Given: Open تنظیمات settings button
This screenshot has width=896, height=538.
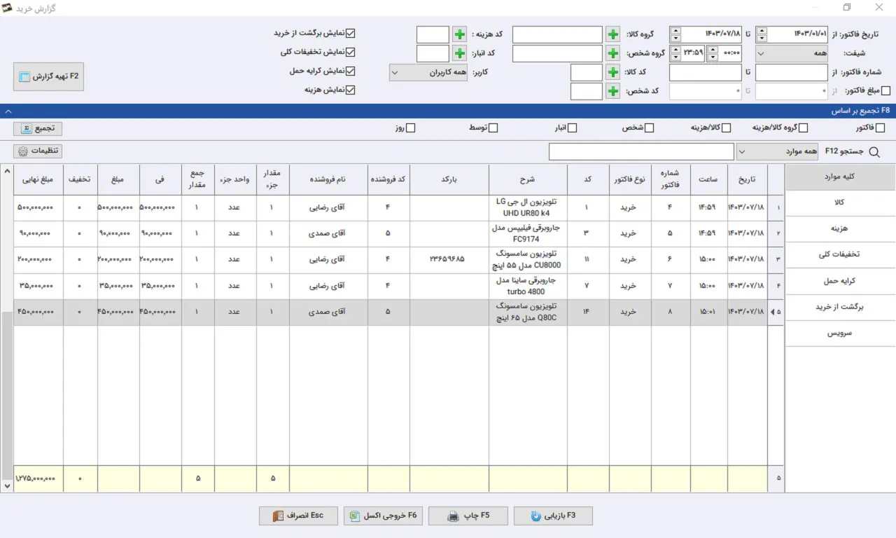Looking at the screenshot, I should pyautogui.click(x=38, y=151).
